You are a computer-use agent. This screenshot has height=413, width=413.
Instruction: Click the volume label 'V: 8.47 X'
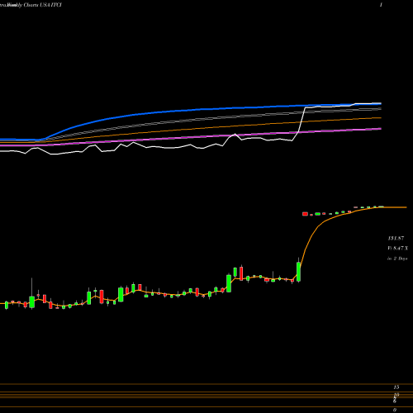[x=397, y=249]
